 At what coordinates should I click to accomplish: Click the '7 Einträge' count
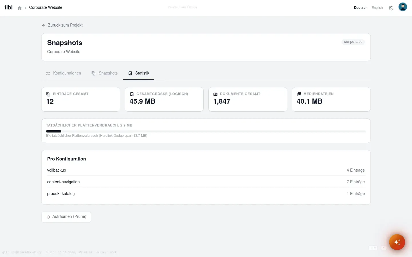point(356,182)
